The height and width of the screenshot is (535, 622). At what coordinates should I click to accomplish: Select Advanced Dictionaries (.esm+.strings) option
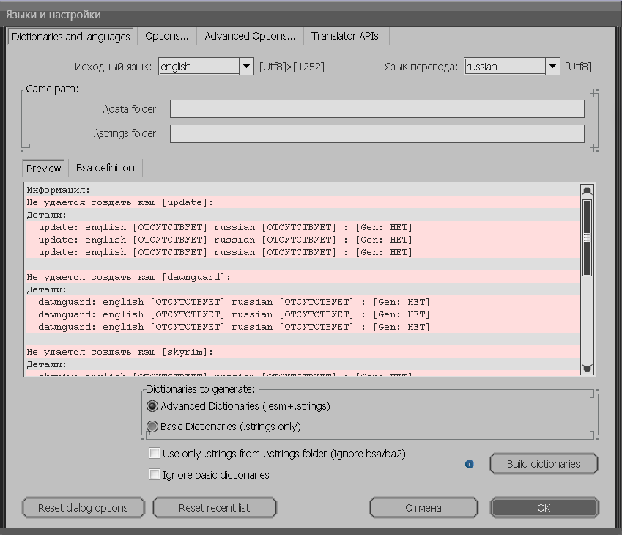click(152, 406)
